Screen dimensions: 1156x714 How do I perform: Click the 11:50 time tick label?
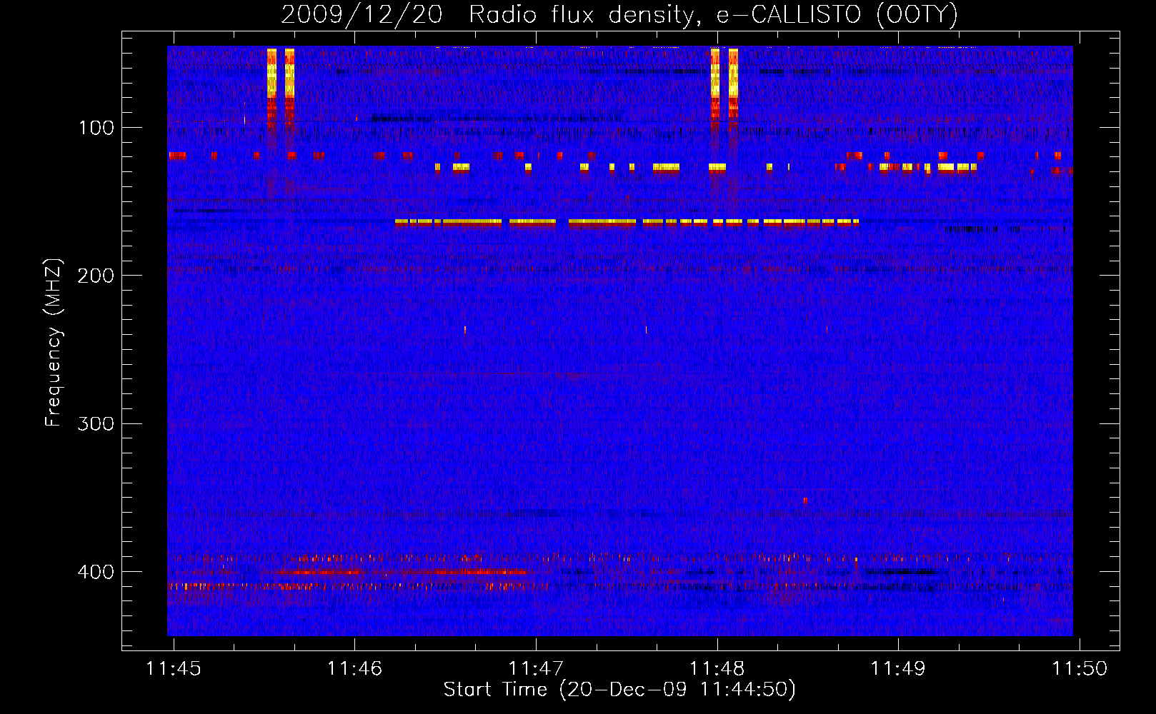click(1080, 669)
